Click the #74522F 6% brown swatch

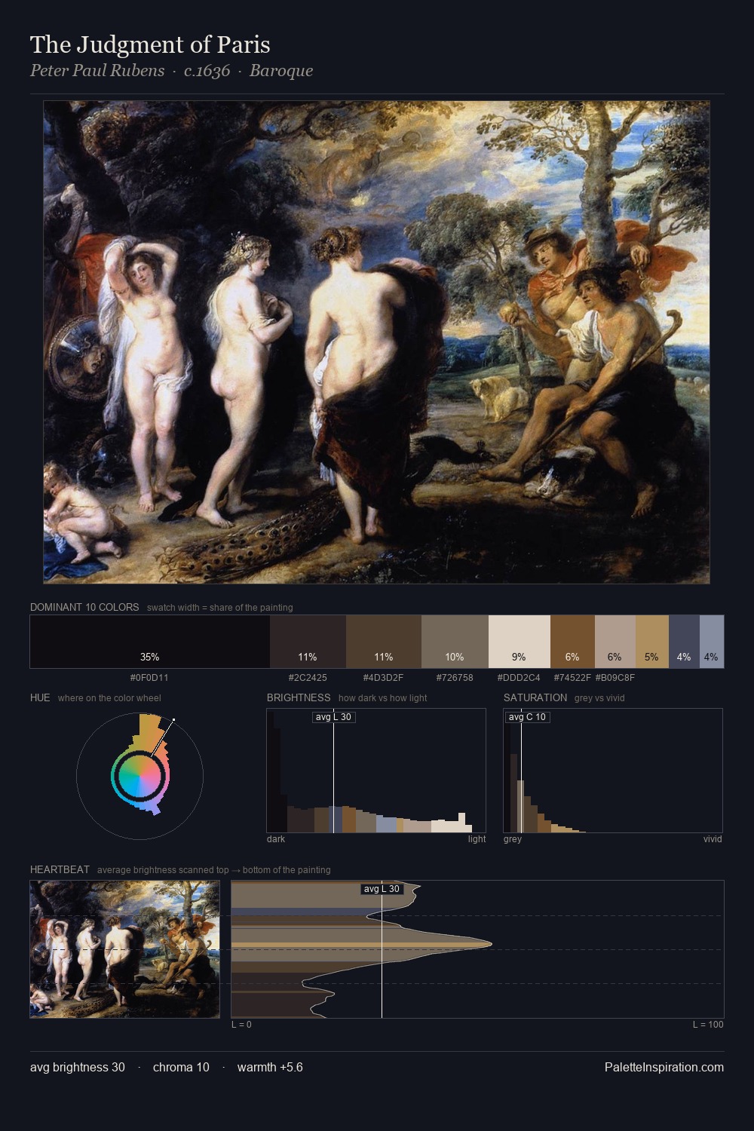pos(572,642)
